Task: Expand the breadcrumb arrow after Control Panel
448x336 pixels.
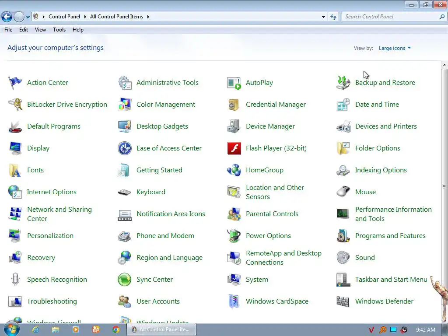Action: click(x=85, y=17)
